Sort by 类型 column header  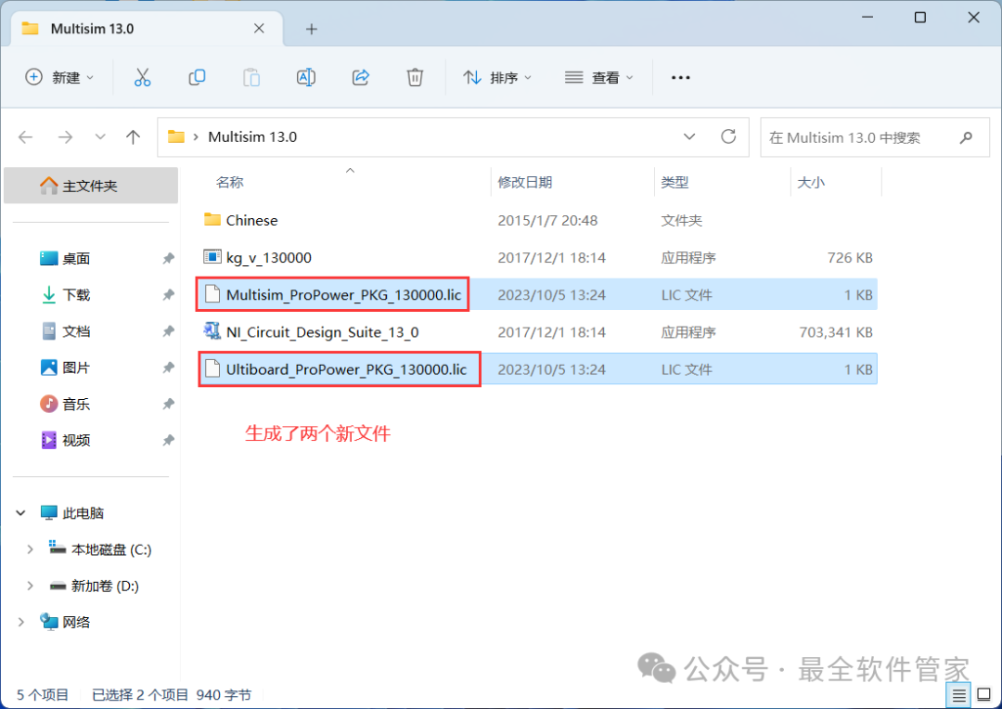(674, 182)
